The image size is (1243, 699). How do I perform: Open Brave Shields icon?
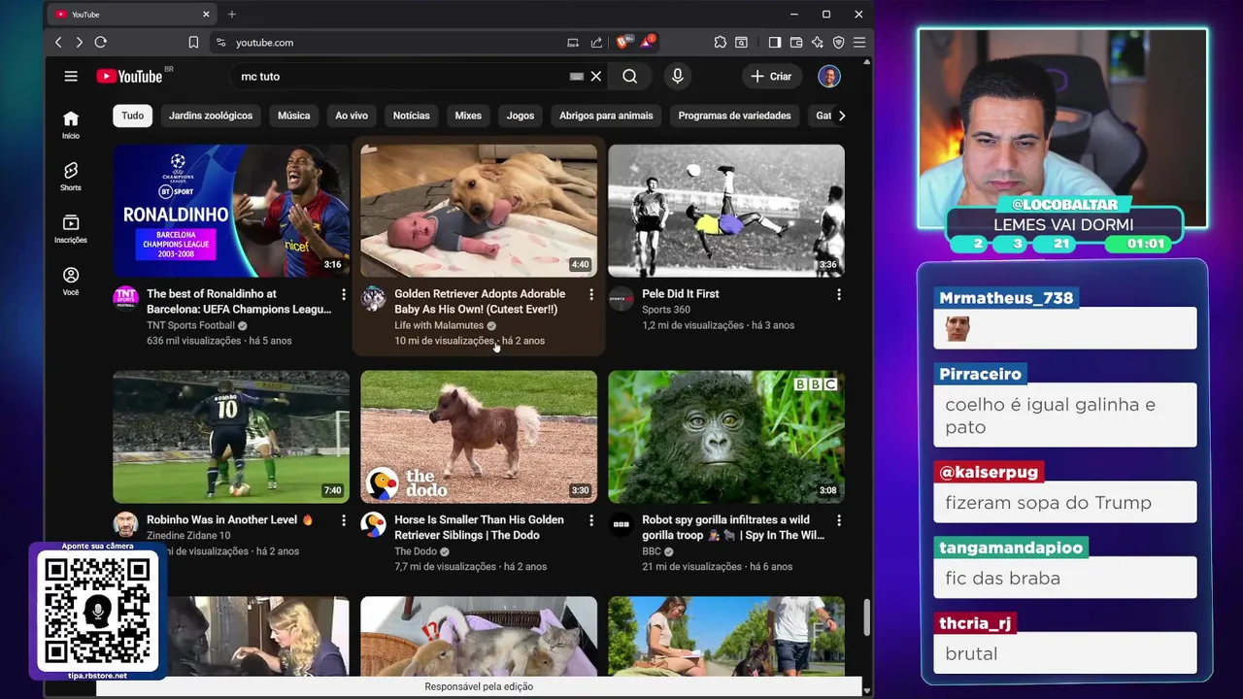622,42
